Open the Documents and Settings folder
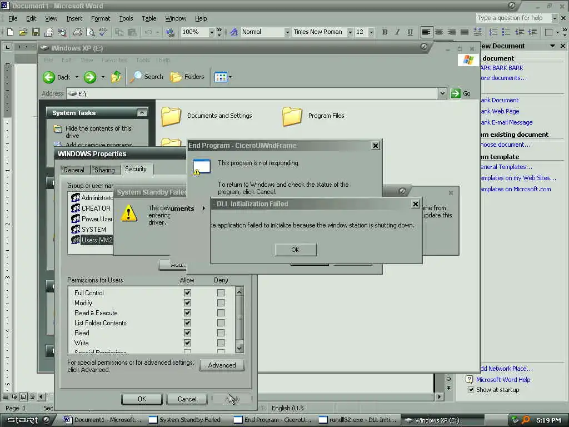The image size is (569, 427). pyautogui.click(x=207, y=116)
